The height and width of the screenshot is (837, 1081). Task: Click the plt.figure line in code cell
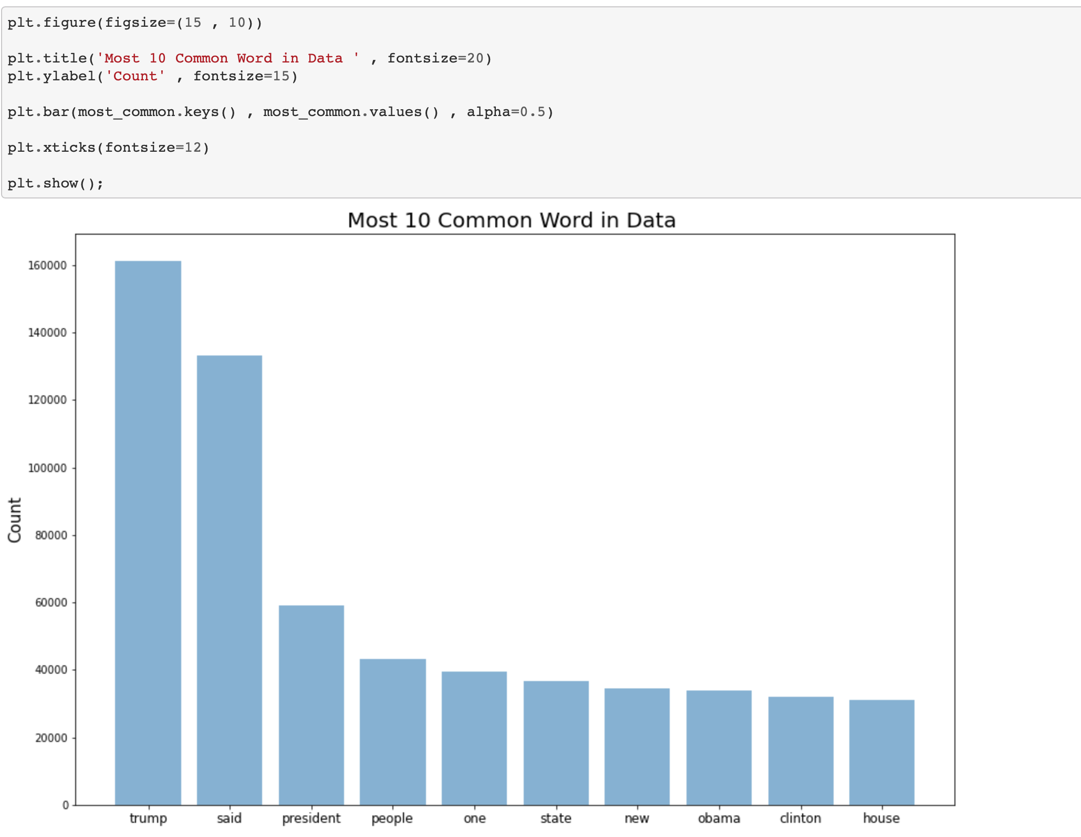tap(134, 23)
